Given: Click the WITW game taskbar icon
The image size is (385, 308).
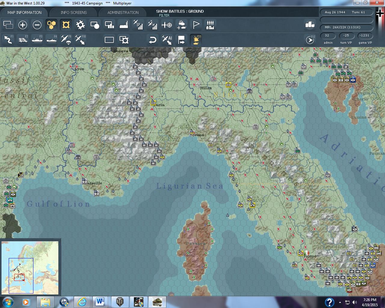Looking at the screenshot, I should tap(157, 302).
